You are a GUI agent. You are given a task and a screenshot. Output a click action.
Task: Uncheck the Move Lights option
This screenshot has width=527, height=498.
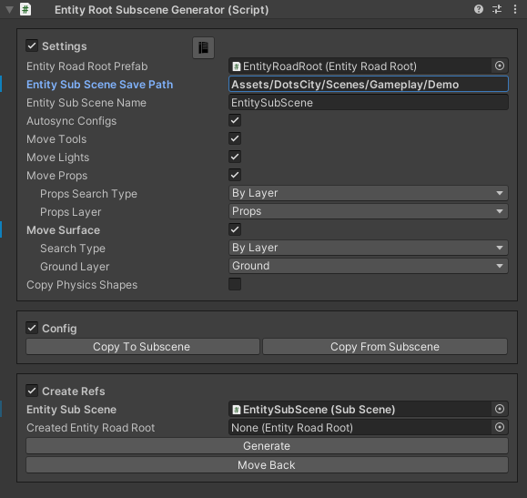pos(235,157)
